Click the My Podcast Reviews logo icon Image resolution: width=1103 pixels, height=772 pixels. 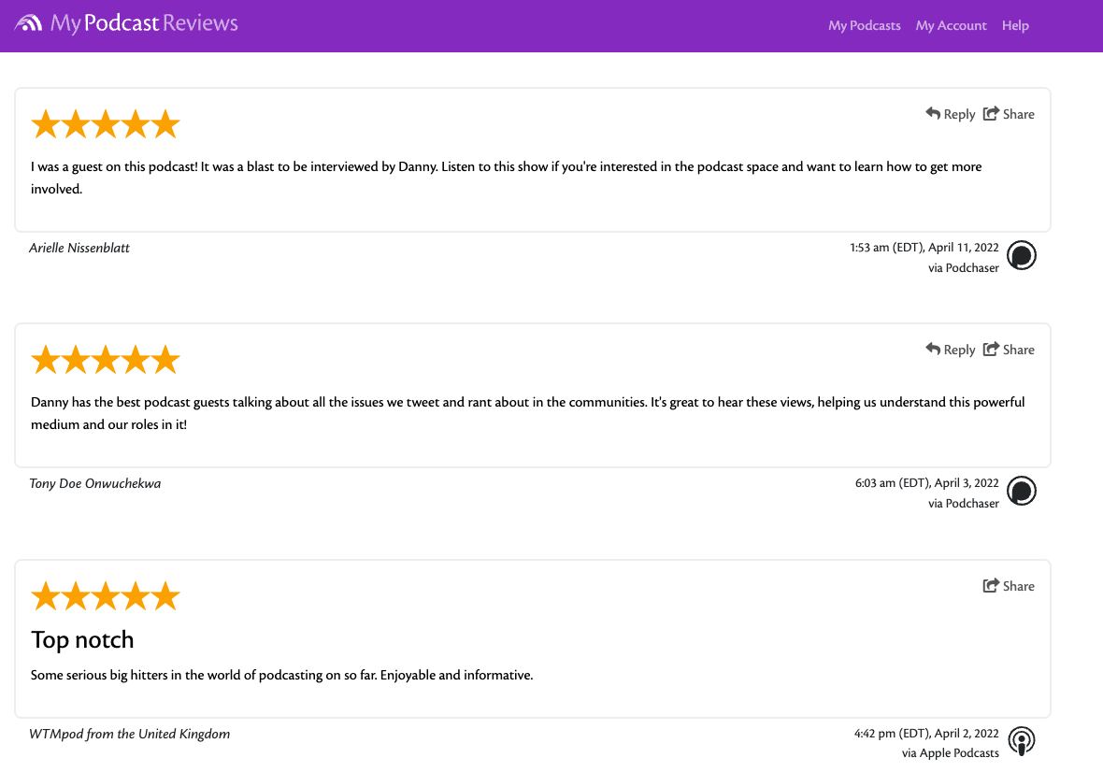pos(29,21)
